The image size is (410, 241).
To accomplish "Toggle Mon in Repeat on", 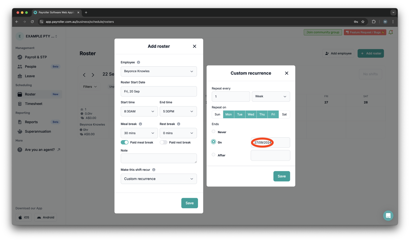I will click(x=229, y=114).
